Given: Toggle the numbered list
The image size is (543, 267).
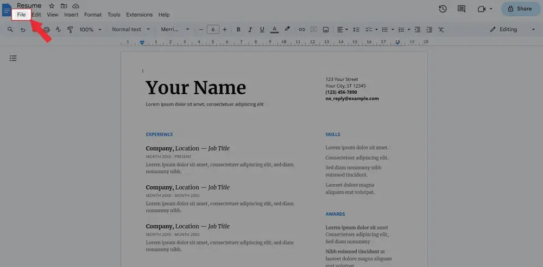Looking at the screenshot, I should [401, 30].
